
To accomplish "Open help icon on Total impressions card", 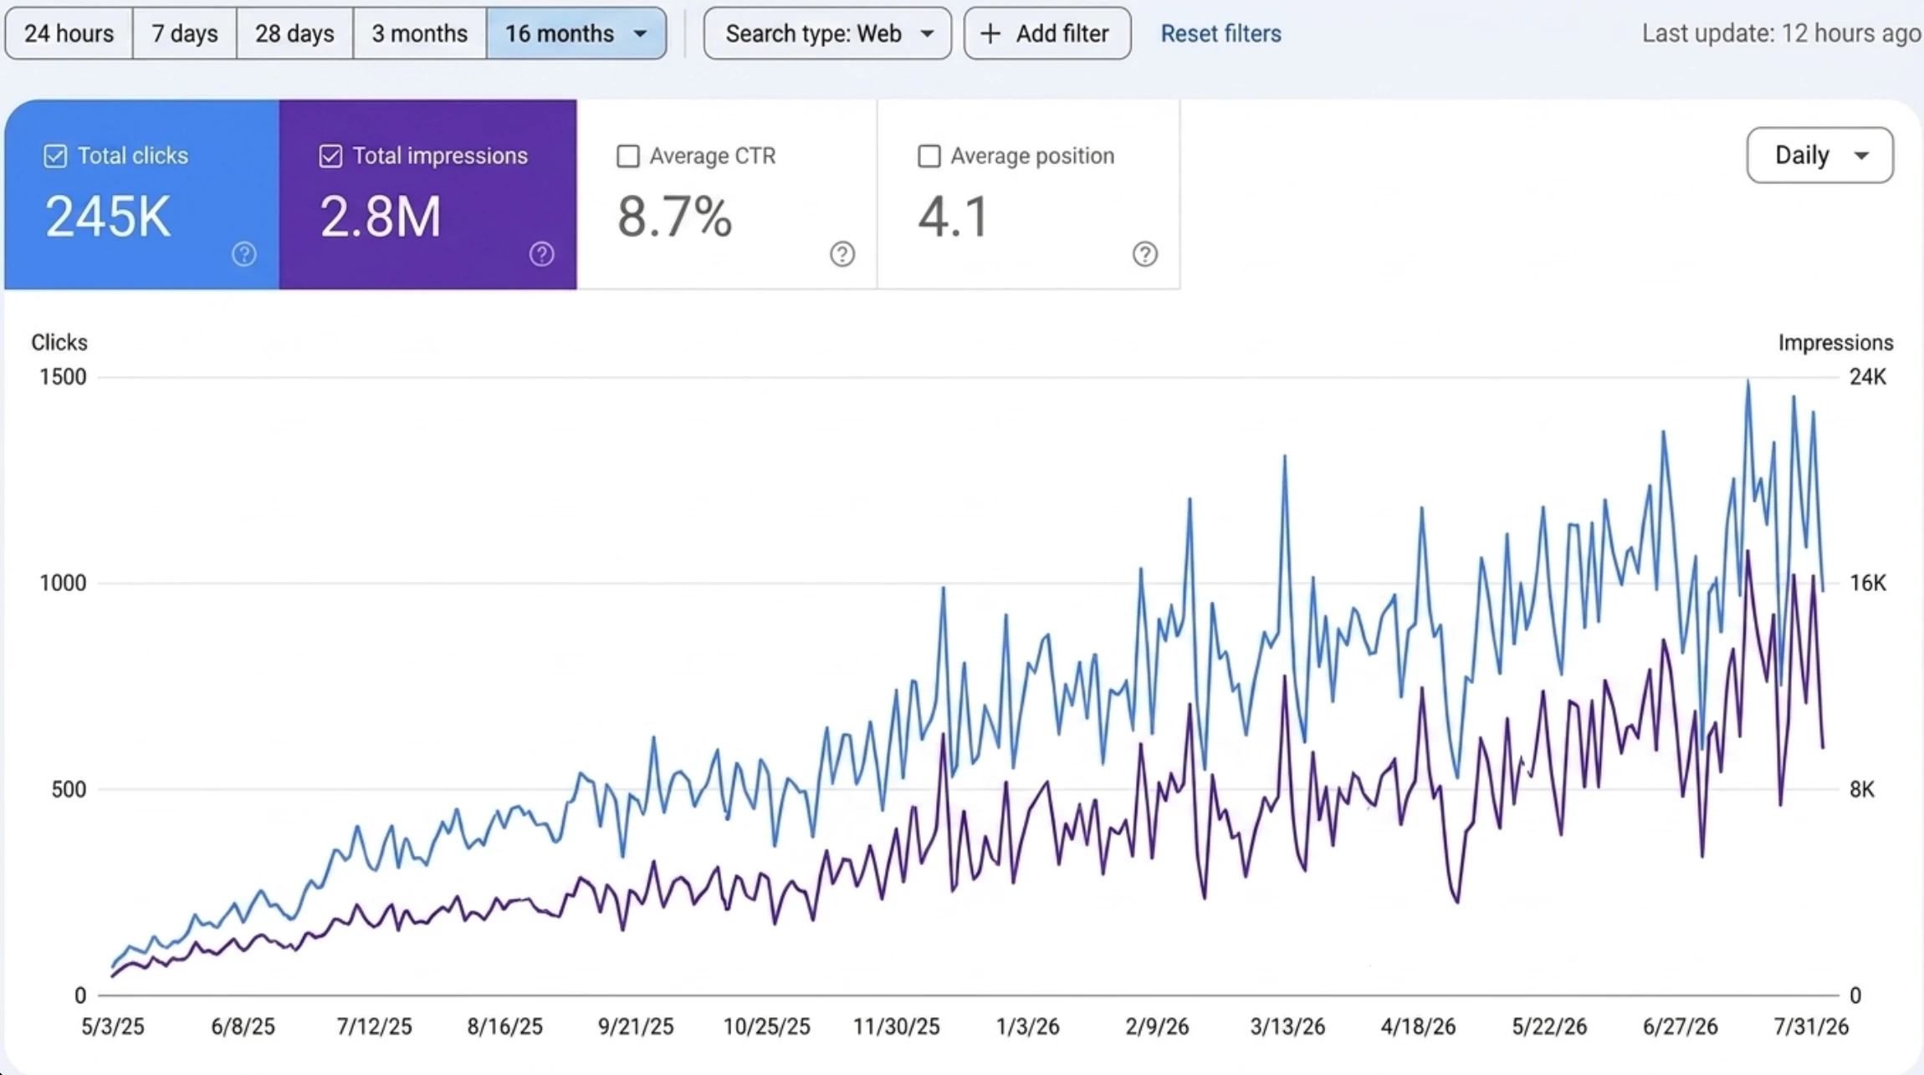I will tap(541, 254).
